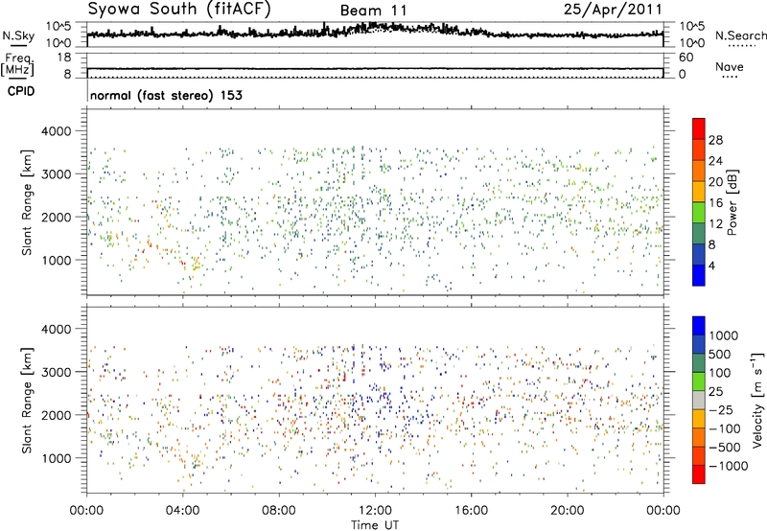The width and height of the screenshot is (767, 531).
Task: Click the '60' Nave tick label
Action: click(x=686, y=58)
